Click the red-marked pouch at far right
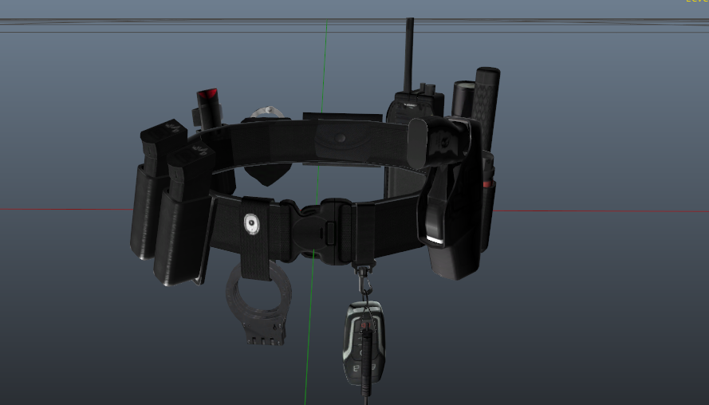 click(x=488, y=195)
